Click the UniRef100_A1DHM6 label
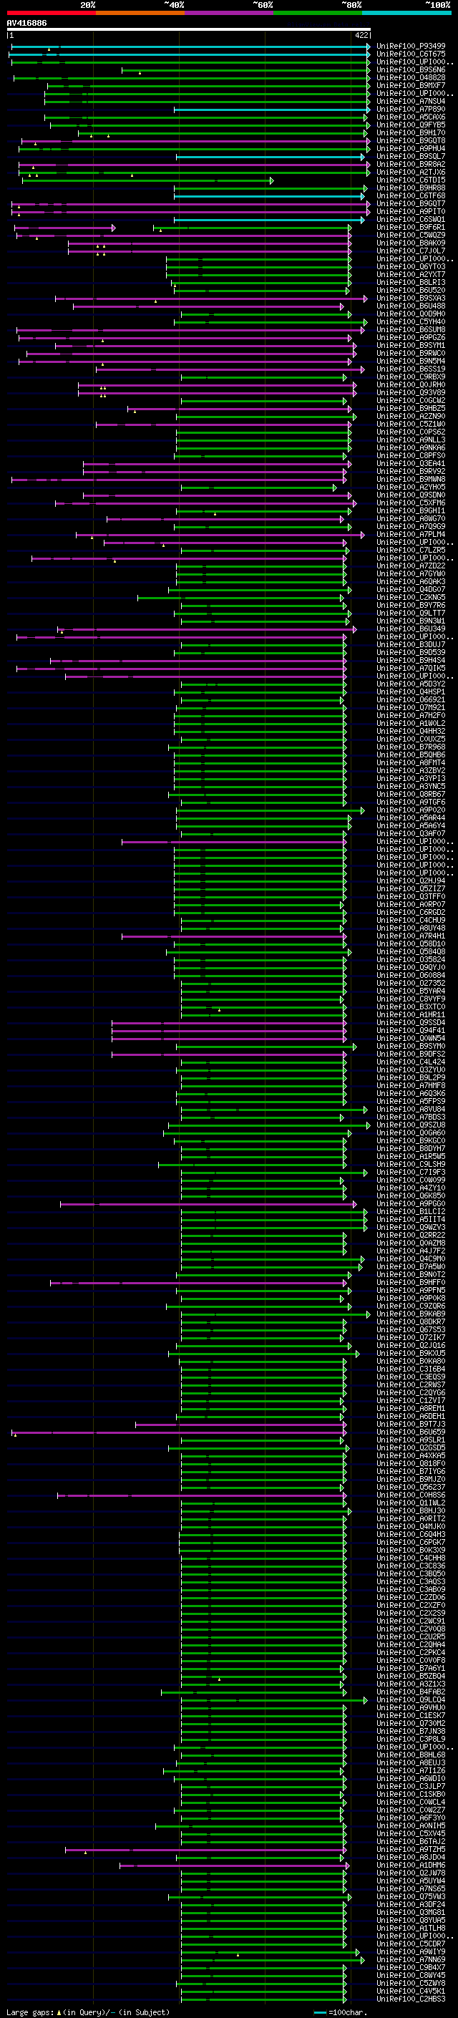This screenshot has width=458, height=2018. click(x=411, y=1866)
